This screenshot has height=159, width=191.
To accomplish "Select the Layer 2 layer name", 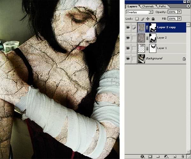I will point(162,38).
